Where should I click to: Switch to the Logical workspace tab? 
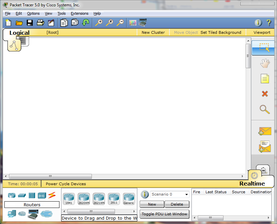pos(19,33)
